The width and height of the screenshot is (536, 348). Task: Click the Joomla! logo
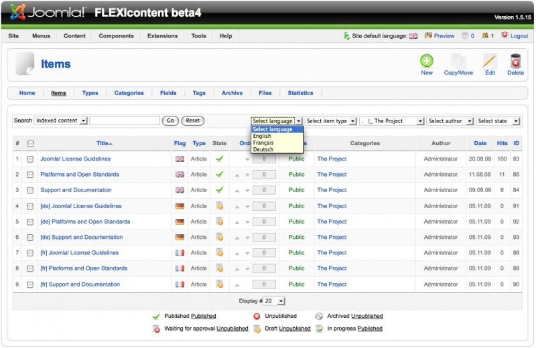pyautogui.click(x=48, y=12)
